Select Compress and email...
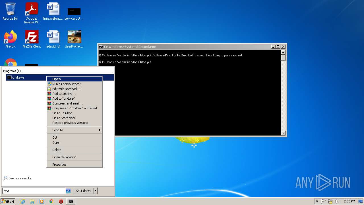Screen dimensions: 364x205 click(x=75, y=103)
